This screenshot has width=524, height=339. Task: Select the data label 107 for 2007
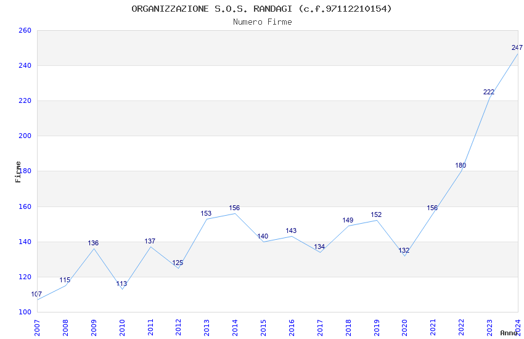pyautogui.click(x=36, y=294)
